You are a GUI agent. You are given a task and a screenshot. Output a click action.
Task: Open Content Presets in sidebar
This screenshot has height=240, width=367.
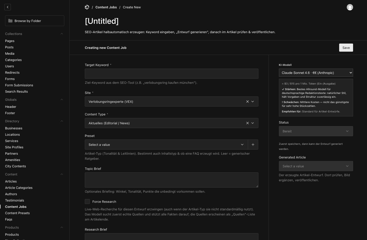pos(17,213)
